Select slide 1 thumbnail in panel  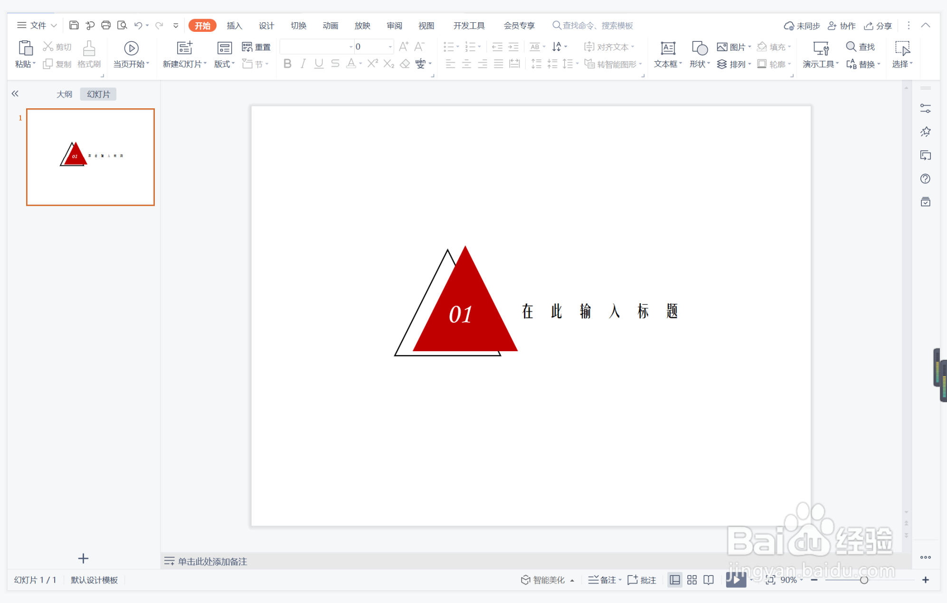click(x=90, y=157)
